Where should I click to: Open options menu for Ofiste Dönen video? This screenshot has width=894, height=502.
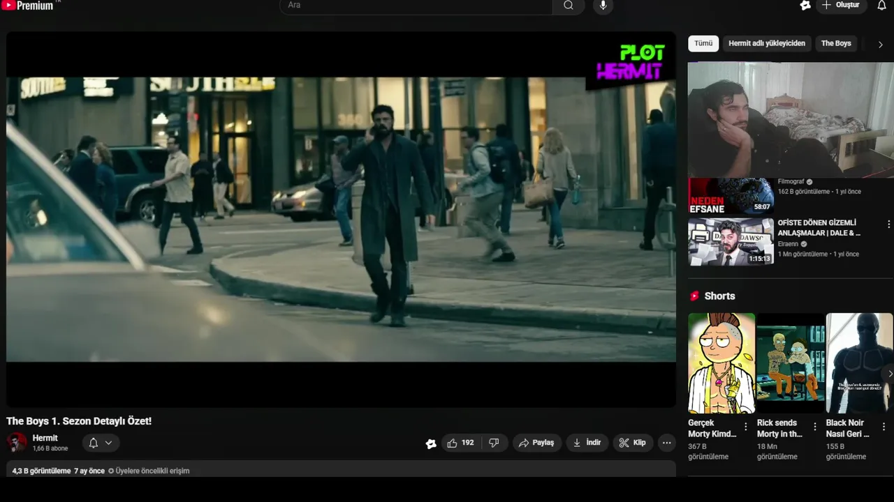click(888, 225)
